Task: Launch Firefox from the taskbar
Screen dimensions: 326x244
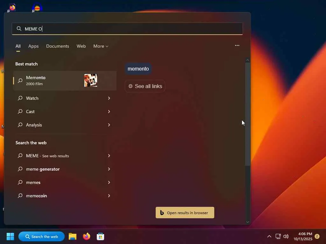Action: point(87,236)
